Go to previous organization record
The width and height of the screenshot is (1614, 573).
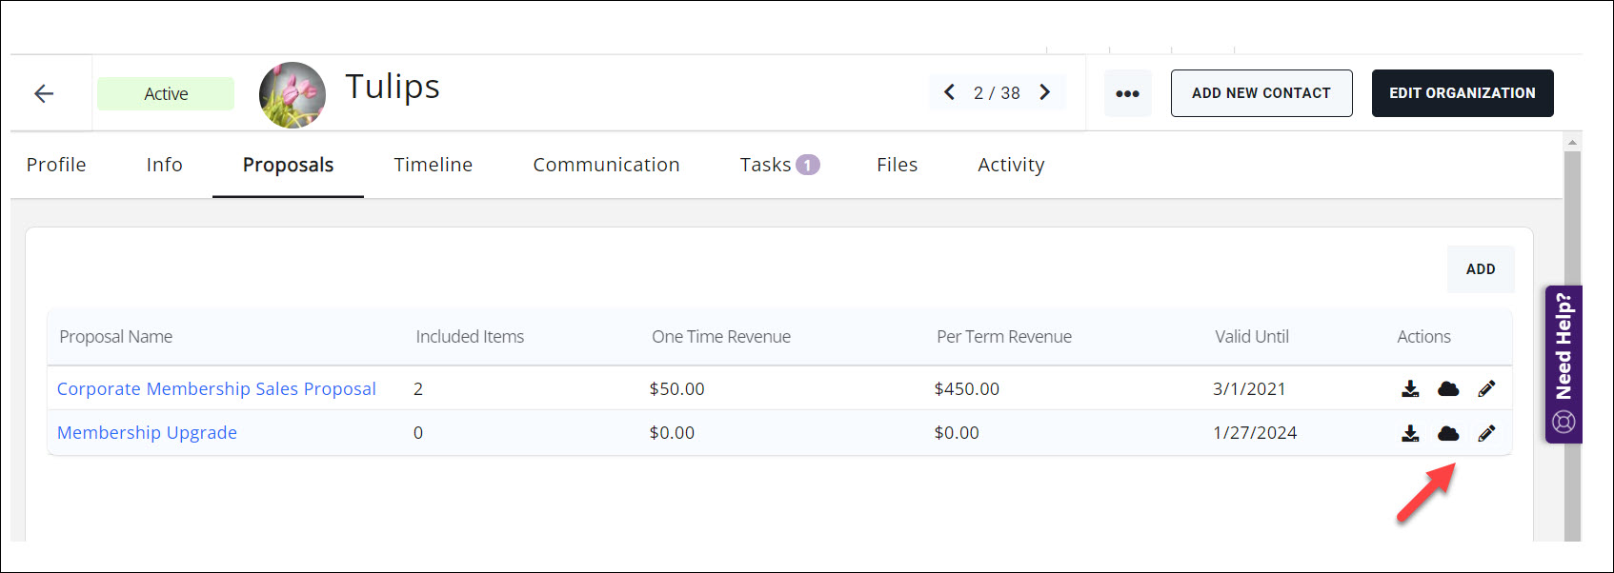coord(949,92)
